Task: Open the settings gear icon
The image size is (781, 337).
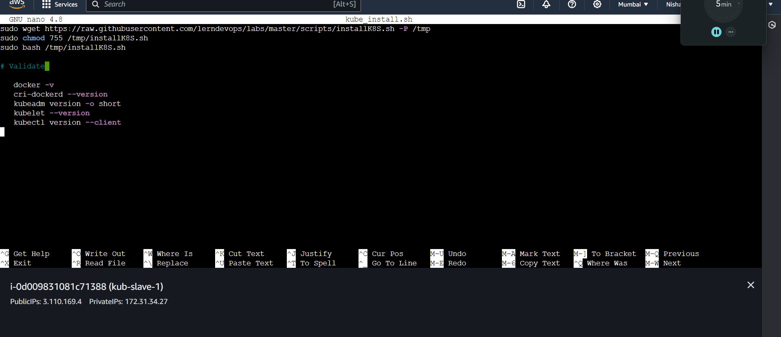Action: (597, 4)
